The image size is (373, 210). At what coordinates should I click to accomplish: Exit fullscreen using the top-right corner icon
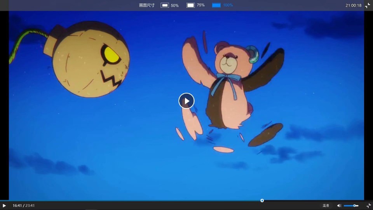tap(368, 5)
